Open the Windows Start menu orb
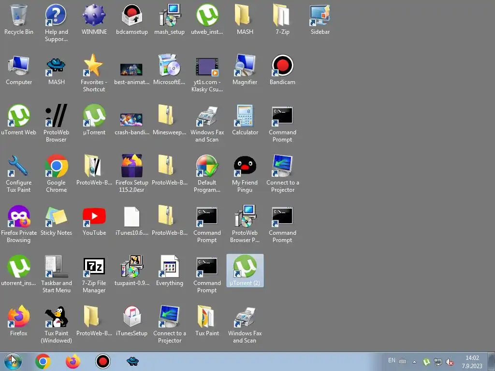This screenshot has height=371, width=495. tap(13, 361)
